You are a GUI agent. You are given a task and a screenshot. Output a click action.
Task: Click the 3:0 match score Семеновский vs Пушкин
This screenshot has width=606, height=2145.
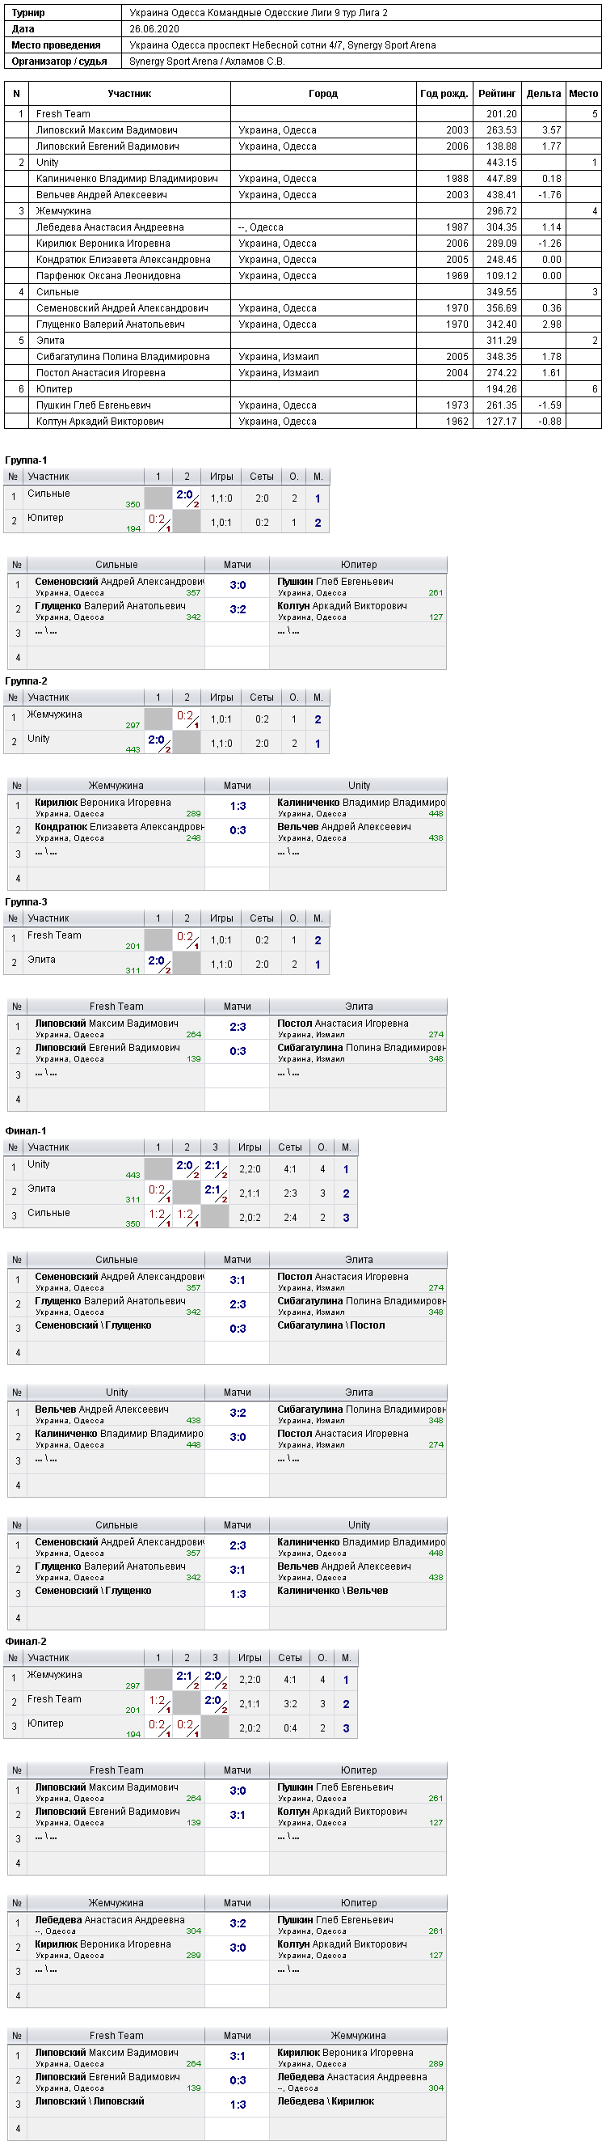(x=238, y=585)
